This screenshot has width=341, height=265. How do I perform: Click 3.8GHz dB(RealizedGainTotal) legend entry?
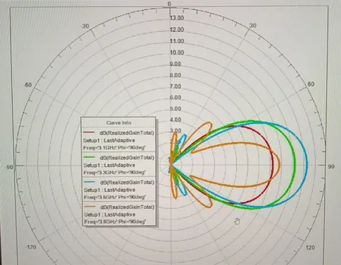(x=128, y=207)
